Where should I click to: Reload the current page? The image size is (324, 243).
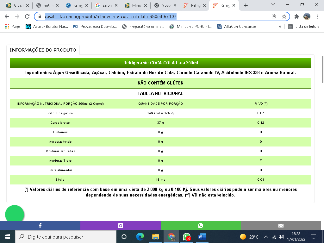point(27,16)
